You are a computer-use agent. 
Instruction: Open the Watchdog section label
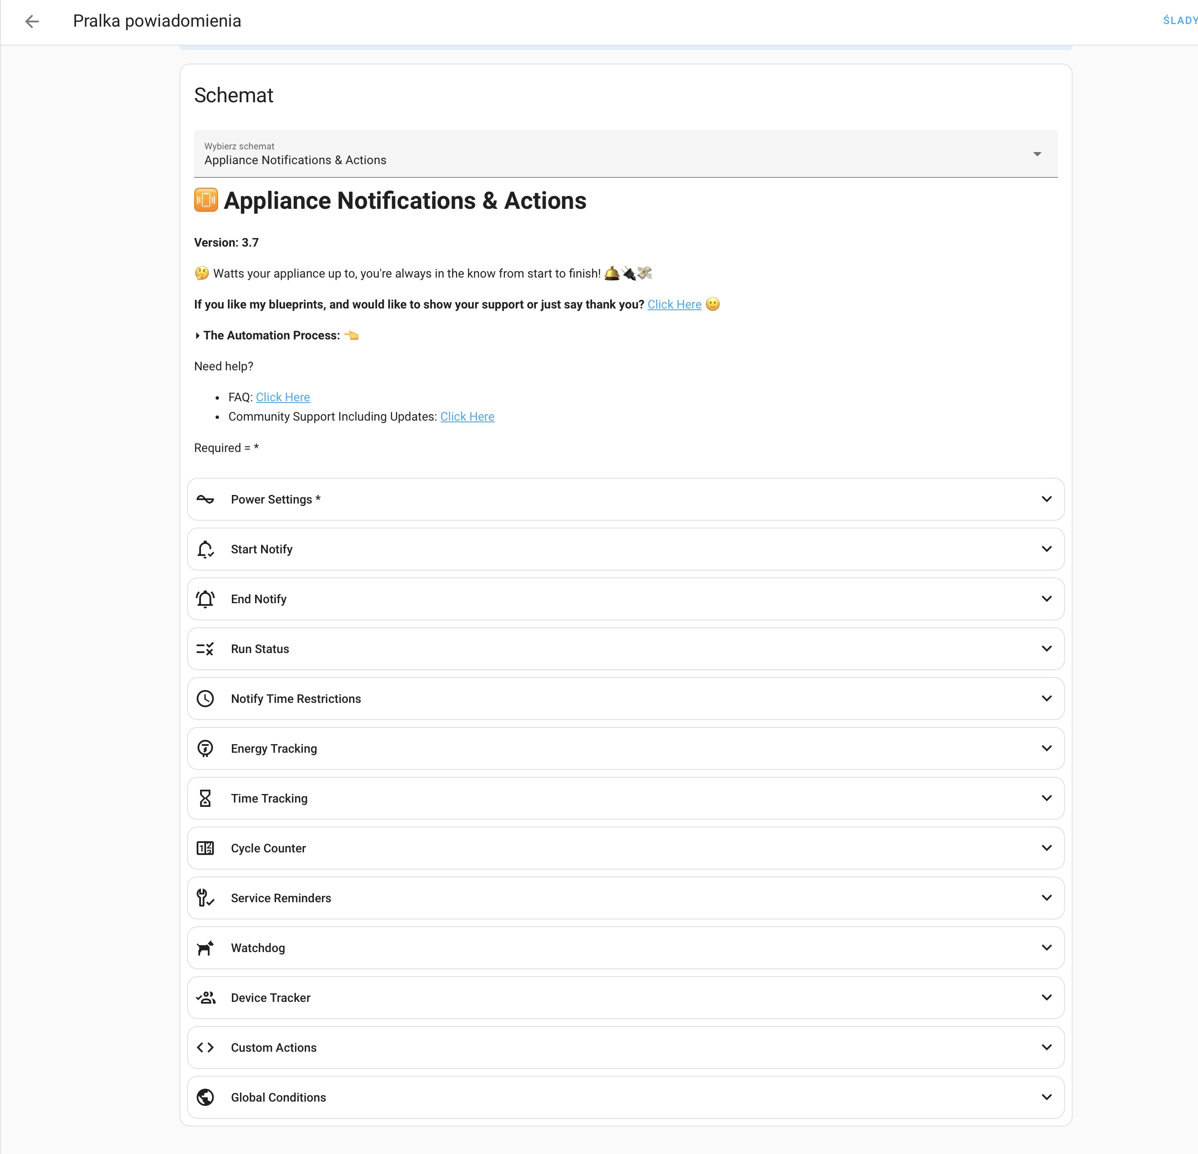coord(258,949)
